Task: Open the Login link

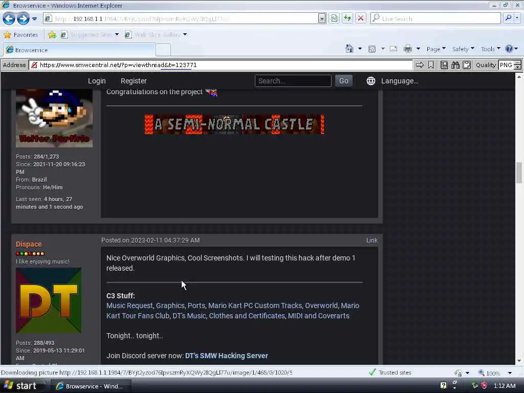Action: coord(97,81)
